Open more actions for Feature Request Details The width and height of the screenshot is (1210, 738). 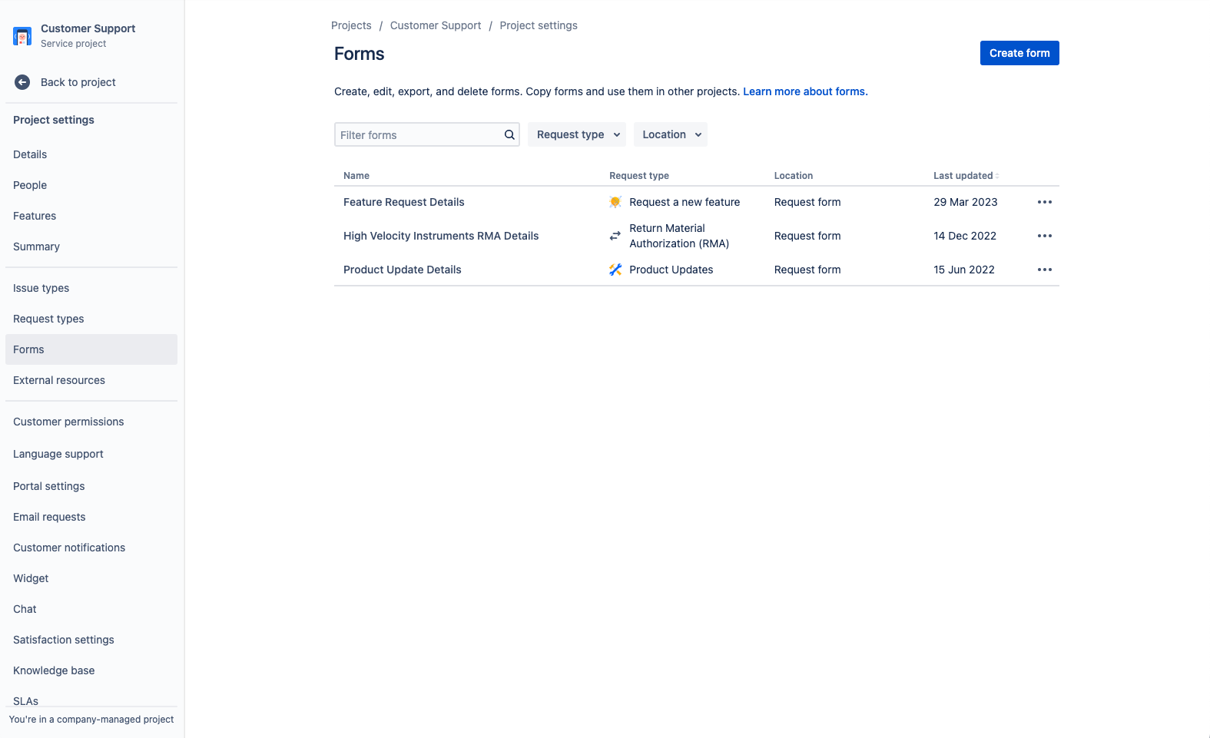coord(1044,202)
